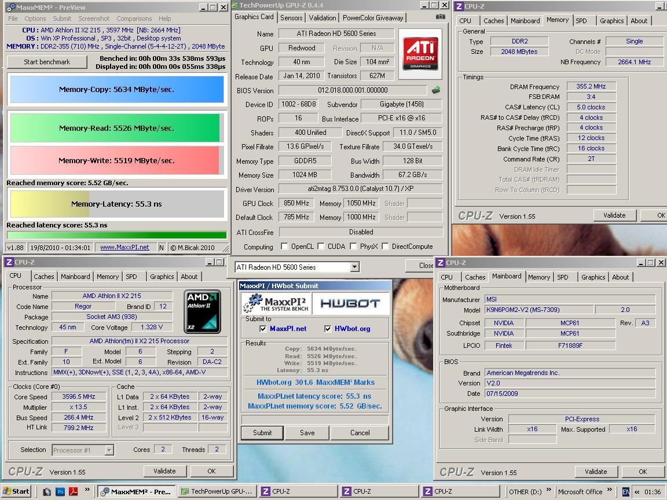Open the Comparisons menu in MaxxMEM²

[x=134, y=19]
